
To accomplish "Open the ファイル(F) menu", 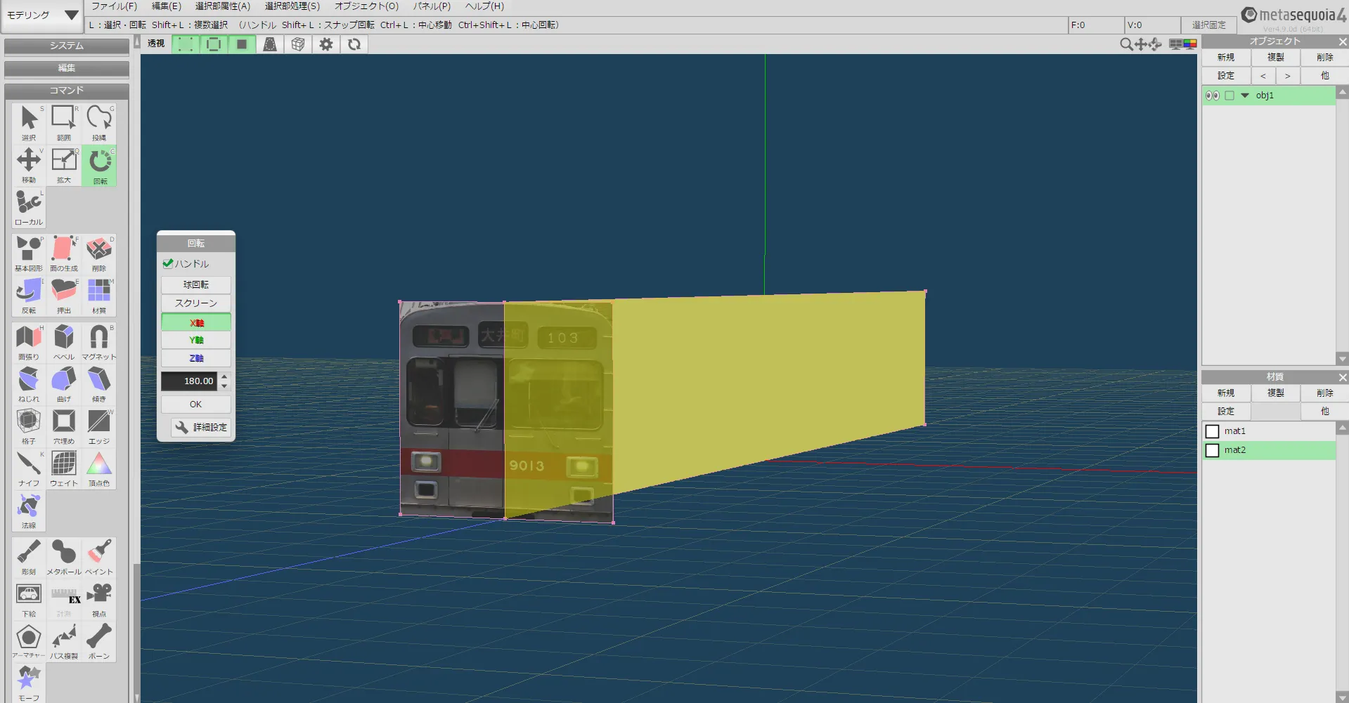I will 114,6.
